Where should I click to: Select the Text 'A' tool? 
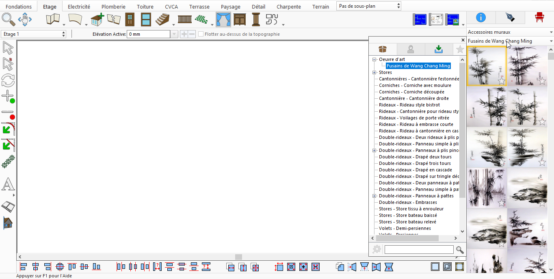pos(8,184)
